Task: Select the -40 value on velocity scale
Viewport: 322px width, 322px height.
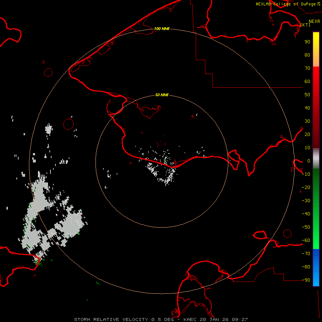Action: click(306, 214)
